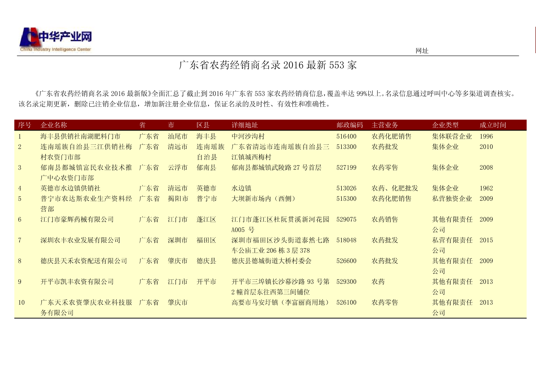This screenshot has width=536, height=379.
Task: Click postal code 513300
Action: [346, 147]
